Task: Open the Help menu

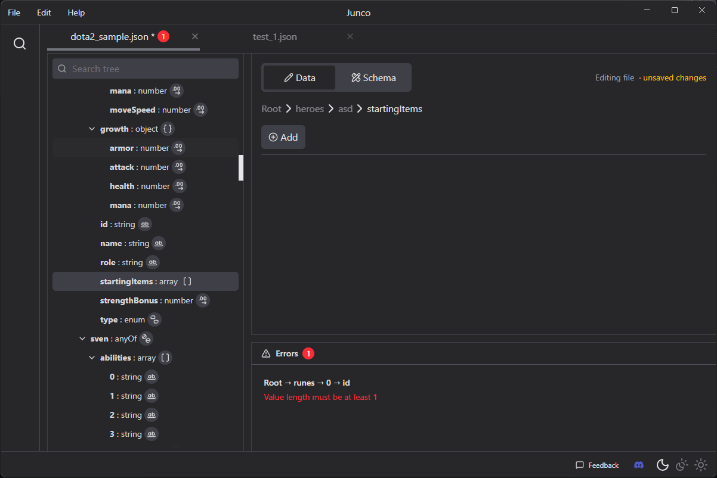Action: pyautogui.click(x=76, y=13)
